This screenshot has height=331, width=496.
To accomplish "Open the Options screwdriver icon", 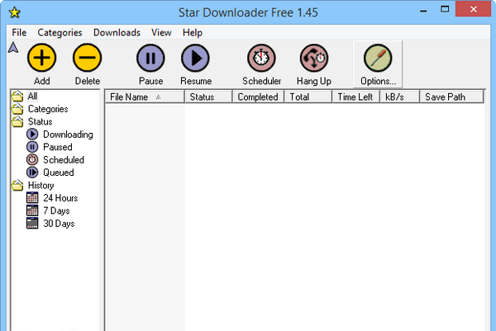I will (x=378, y=58).
